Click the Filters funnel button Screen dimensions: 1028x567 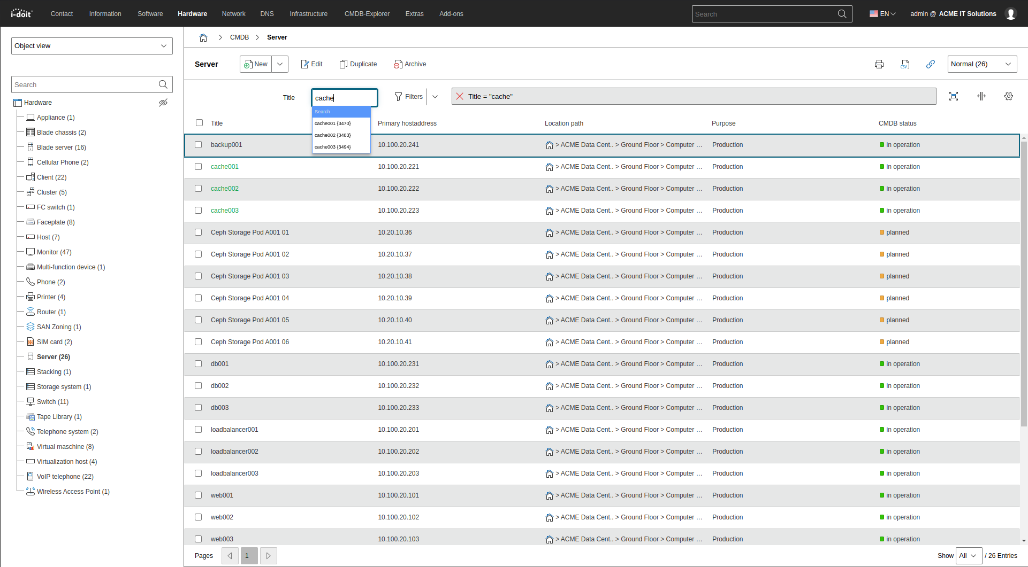coord(409,97)
